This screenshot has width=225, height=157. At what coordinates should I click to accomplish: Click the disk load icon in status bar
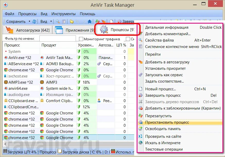60,151
